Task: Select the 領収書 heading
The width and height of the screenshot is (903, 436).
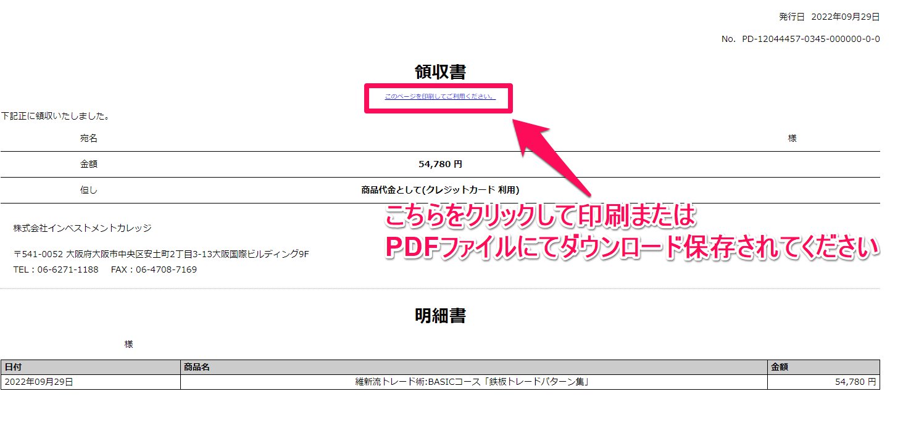Action: (x=440, y=72)
